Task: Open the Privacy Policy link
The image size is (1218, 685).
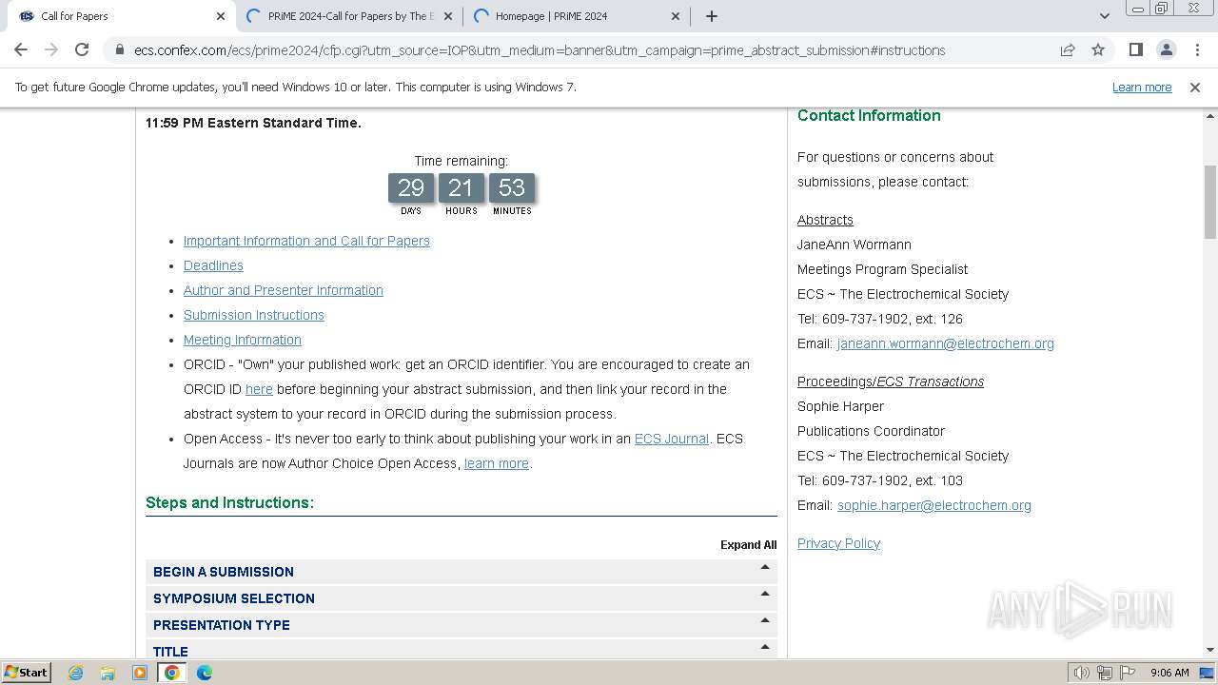Action: click(x=838, y=543)
